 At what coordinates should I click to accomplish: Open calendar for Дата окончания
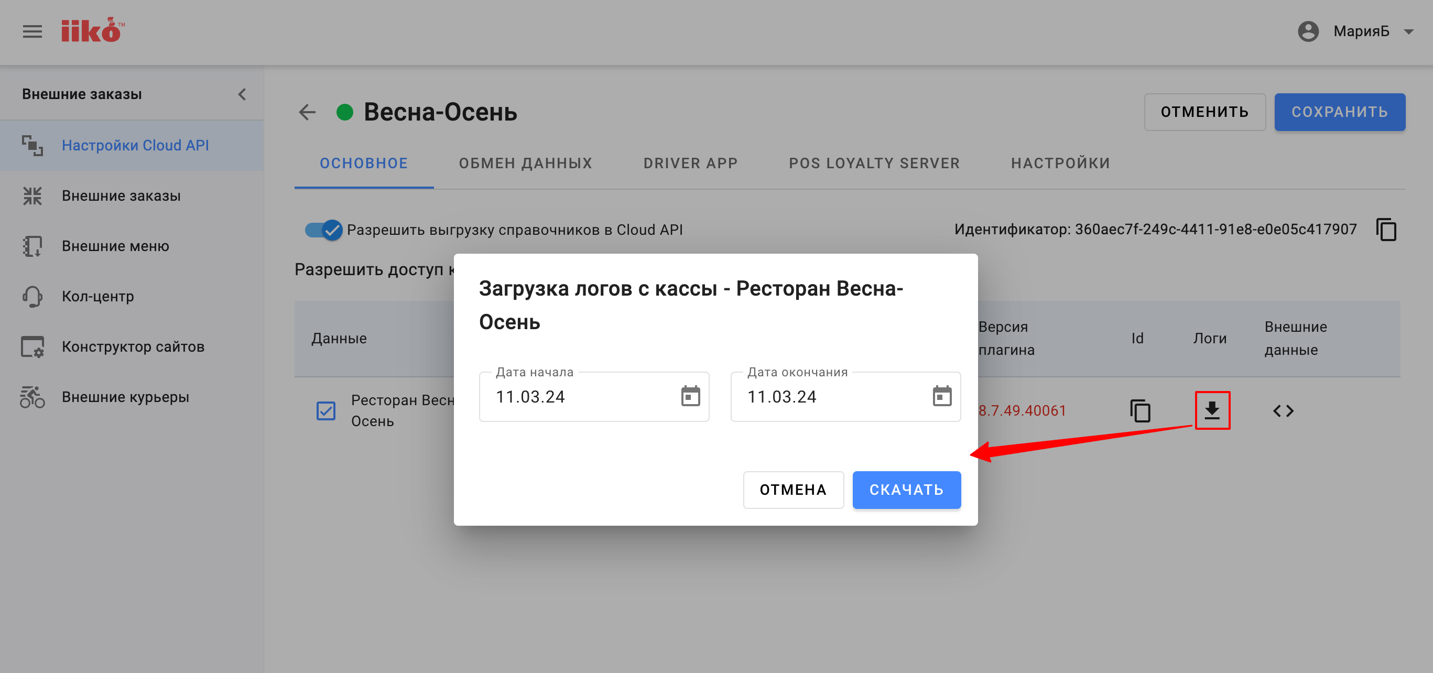(941, 397)
